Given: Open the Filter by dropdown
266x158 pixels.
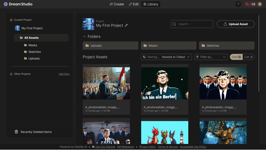Looking at the screenshot, I should [x=210, y=57].
